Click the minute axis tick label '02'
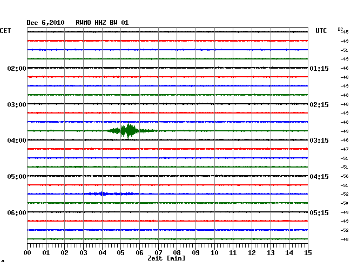 (64, 252)
